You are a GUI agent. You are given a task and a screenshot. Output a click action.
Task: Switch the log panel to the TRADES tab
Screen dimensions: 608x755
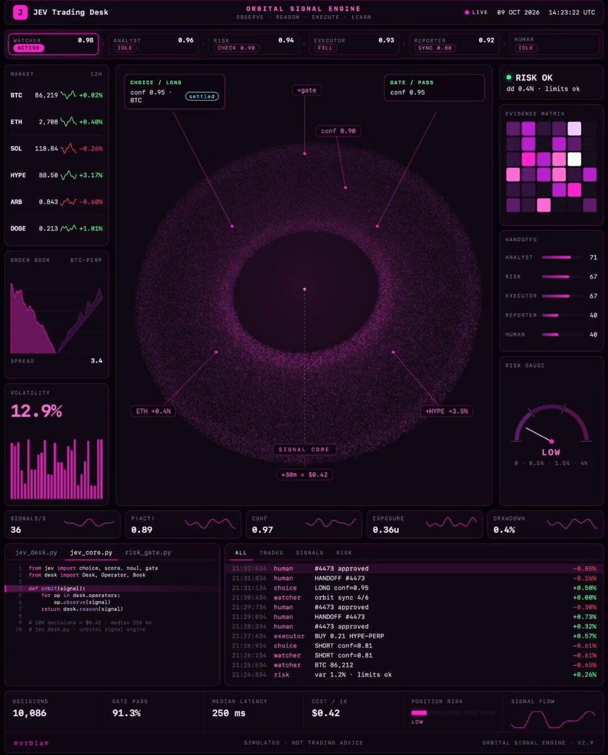click(271, 552)
